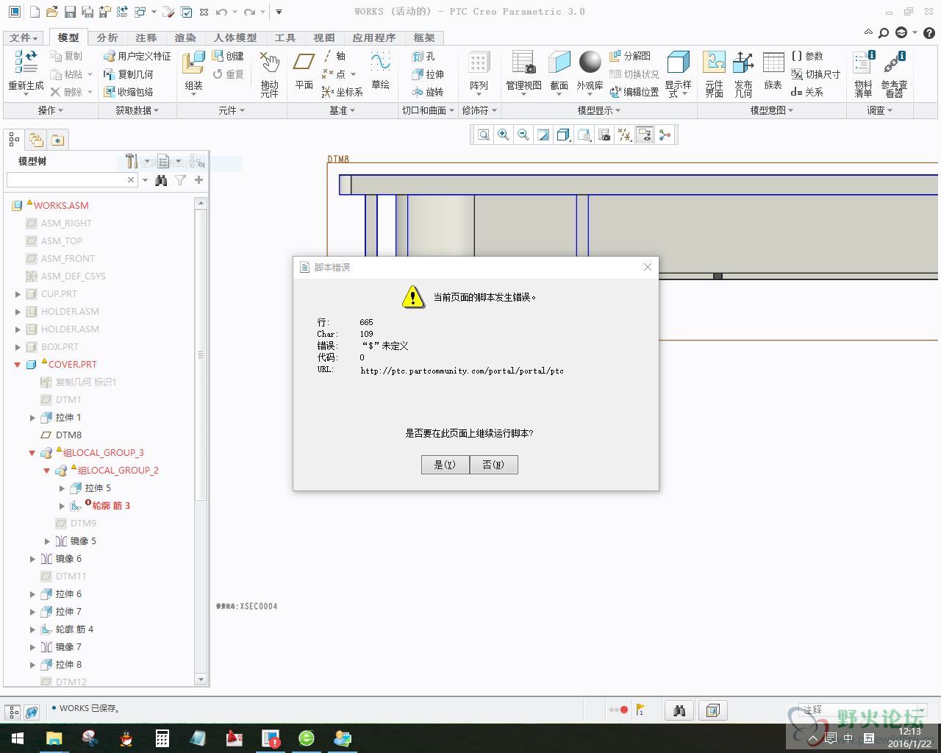Switch to the folder browser tab icon

[x=36, y=140]
